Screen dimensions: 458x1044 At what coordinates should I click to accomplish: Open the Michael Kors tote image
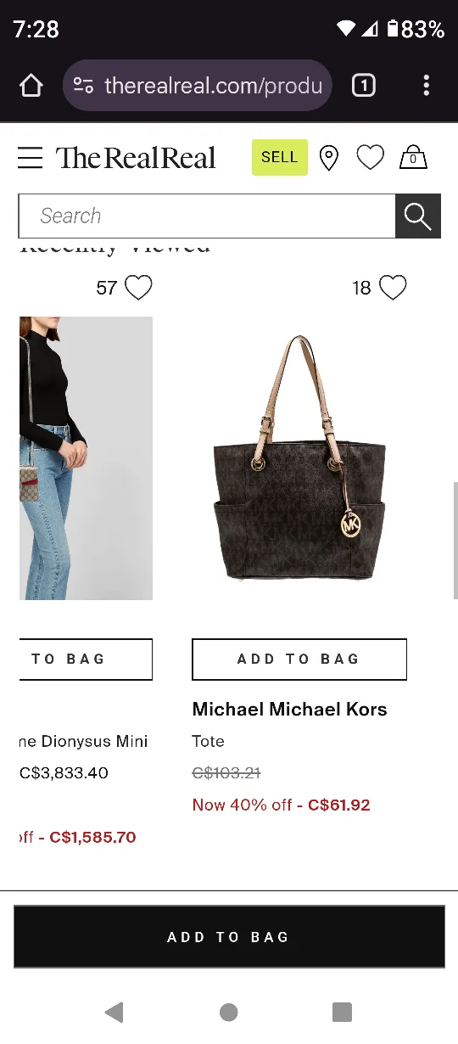pyautogui.click(x=299, y=458)
